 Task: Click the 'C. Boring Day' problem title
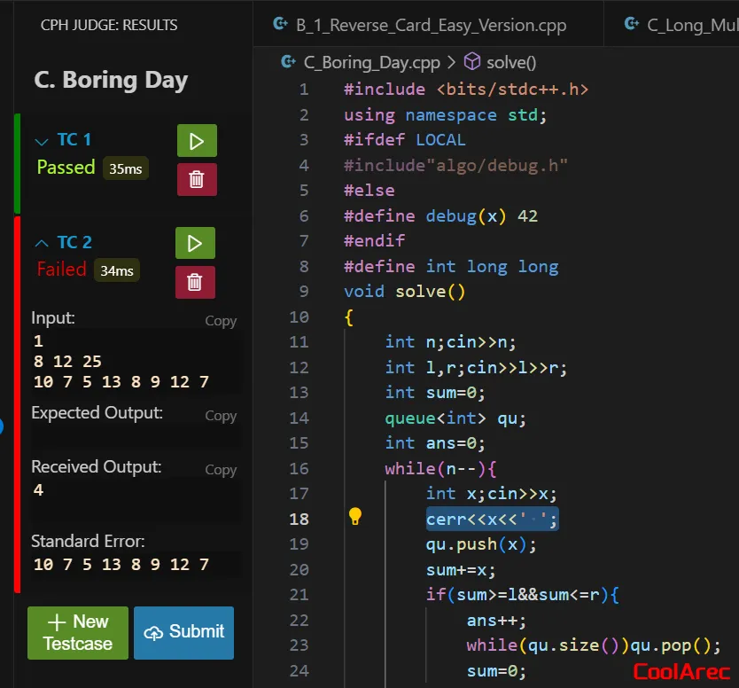[x=111, y=80]
